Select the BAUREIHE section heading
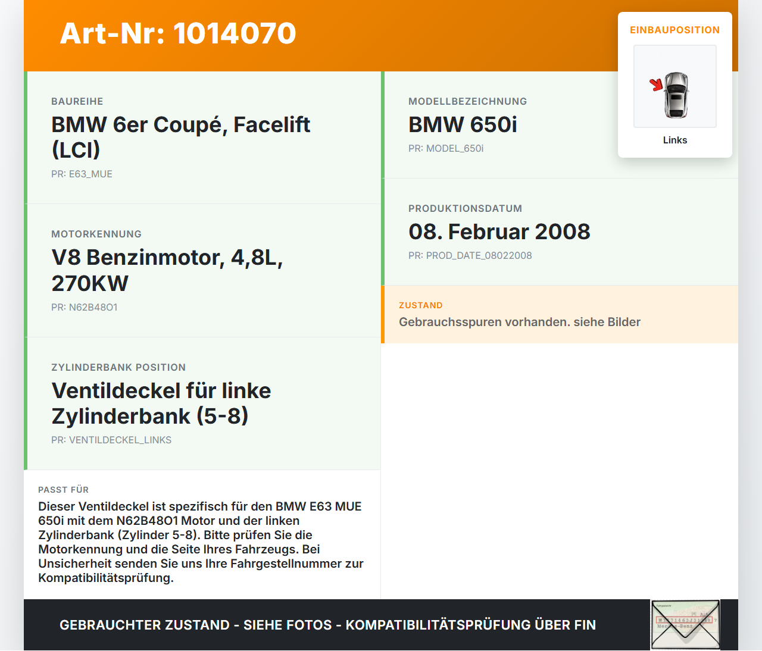The width and height of the screenshot is (762, 651). click(x=77, y=101)
